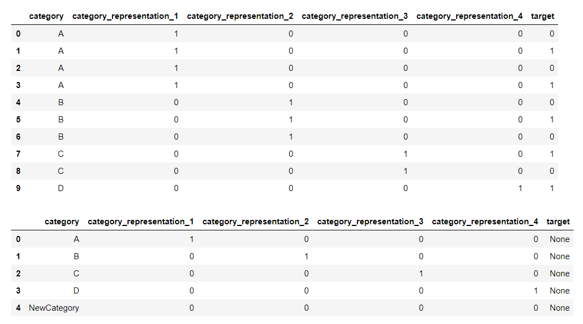Select target value 0 in row 8 of first table
Image resolution: width=583 pixels, height=324 pixels.
[552, 171]
